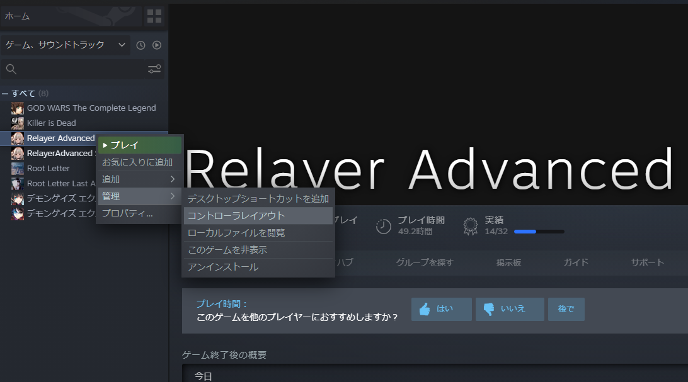This screenshot has height=382, width=688.
Task: Open the ゲーム、サウンドトラック filter dropdown
Action: [66, 45]
